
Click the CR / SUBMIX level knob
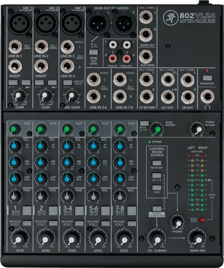(x=157, y=238)
